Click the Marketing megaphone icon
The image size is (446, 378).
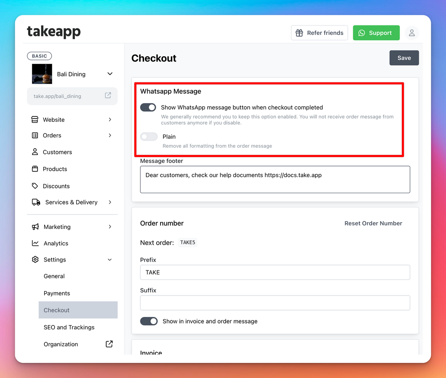click(35, 227)
